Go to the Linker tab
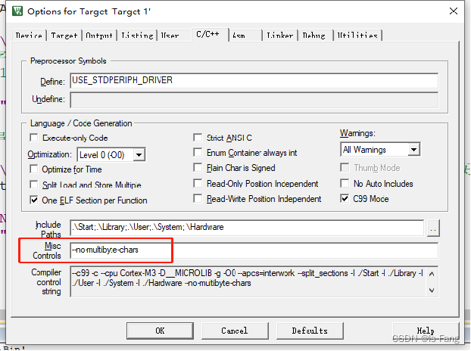471x351 pixels. coord(279,36)
